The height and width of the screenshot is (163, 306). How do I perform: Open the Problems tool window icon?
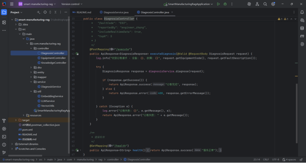tap(4, 145)
